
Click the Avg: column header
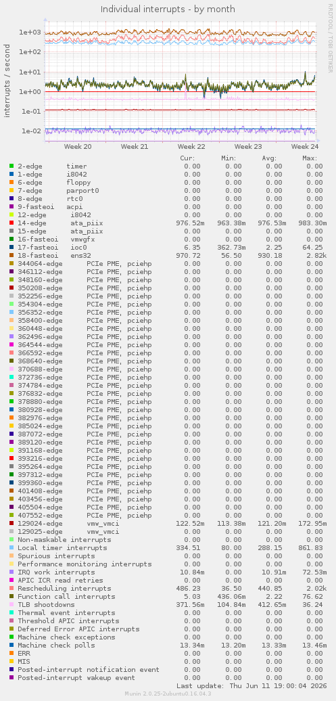tap(269, 158)
